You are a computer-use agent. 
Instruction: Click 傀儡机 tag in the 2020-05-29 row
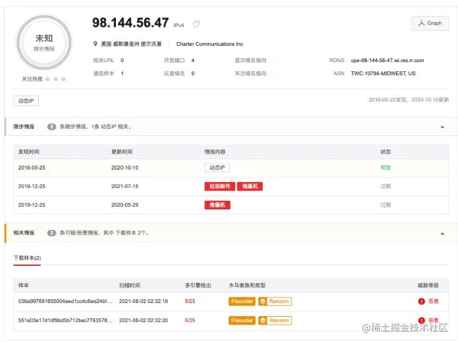pyautogui.click(x=218, y=205)
